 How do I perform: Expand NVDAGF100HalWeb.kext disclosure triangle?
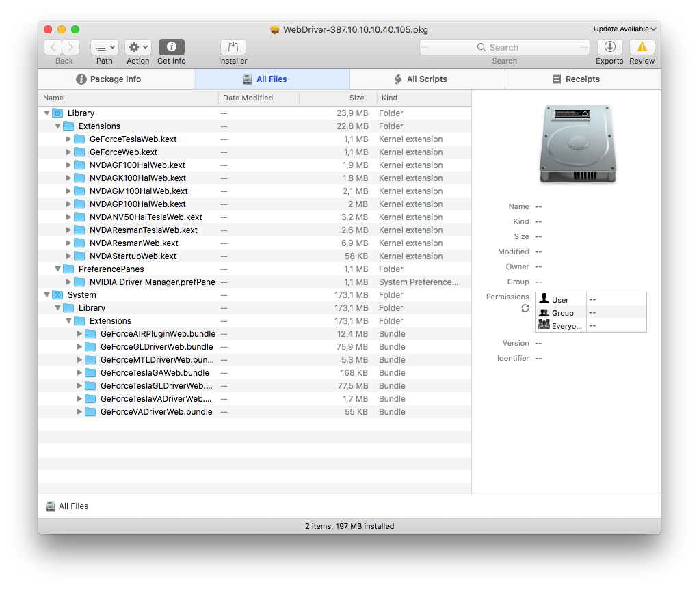pos(68,165)
